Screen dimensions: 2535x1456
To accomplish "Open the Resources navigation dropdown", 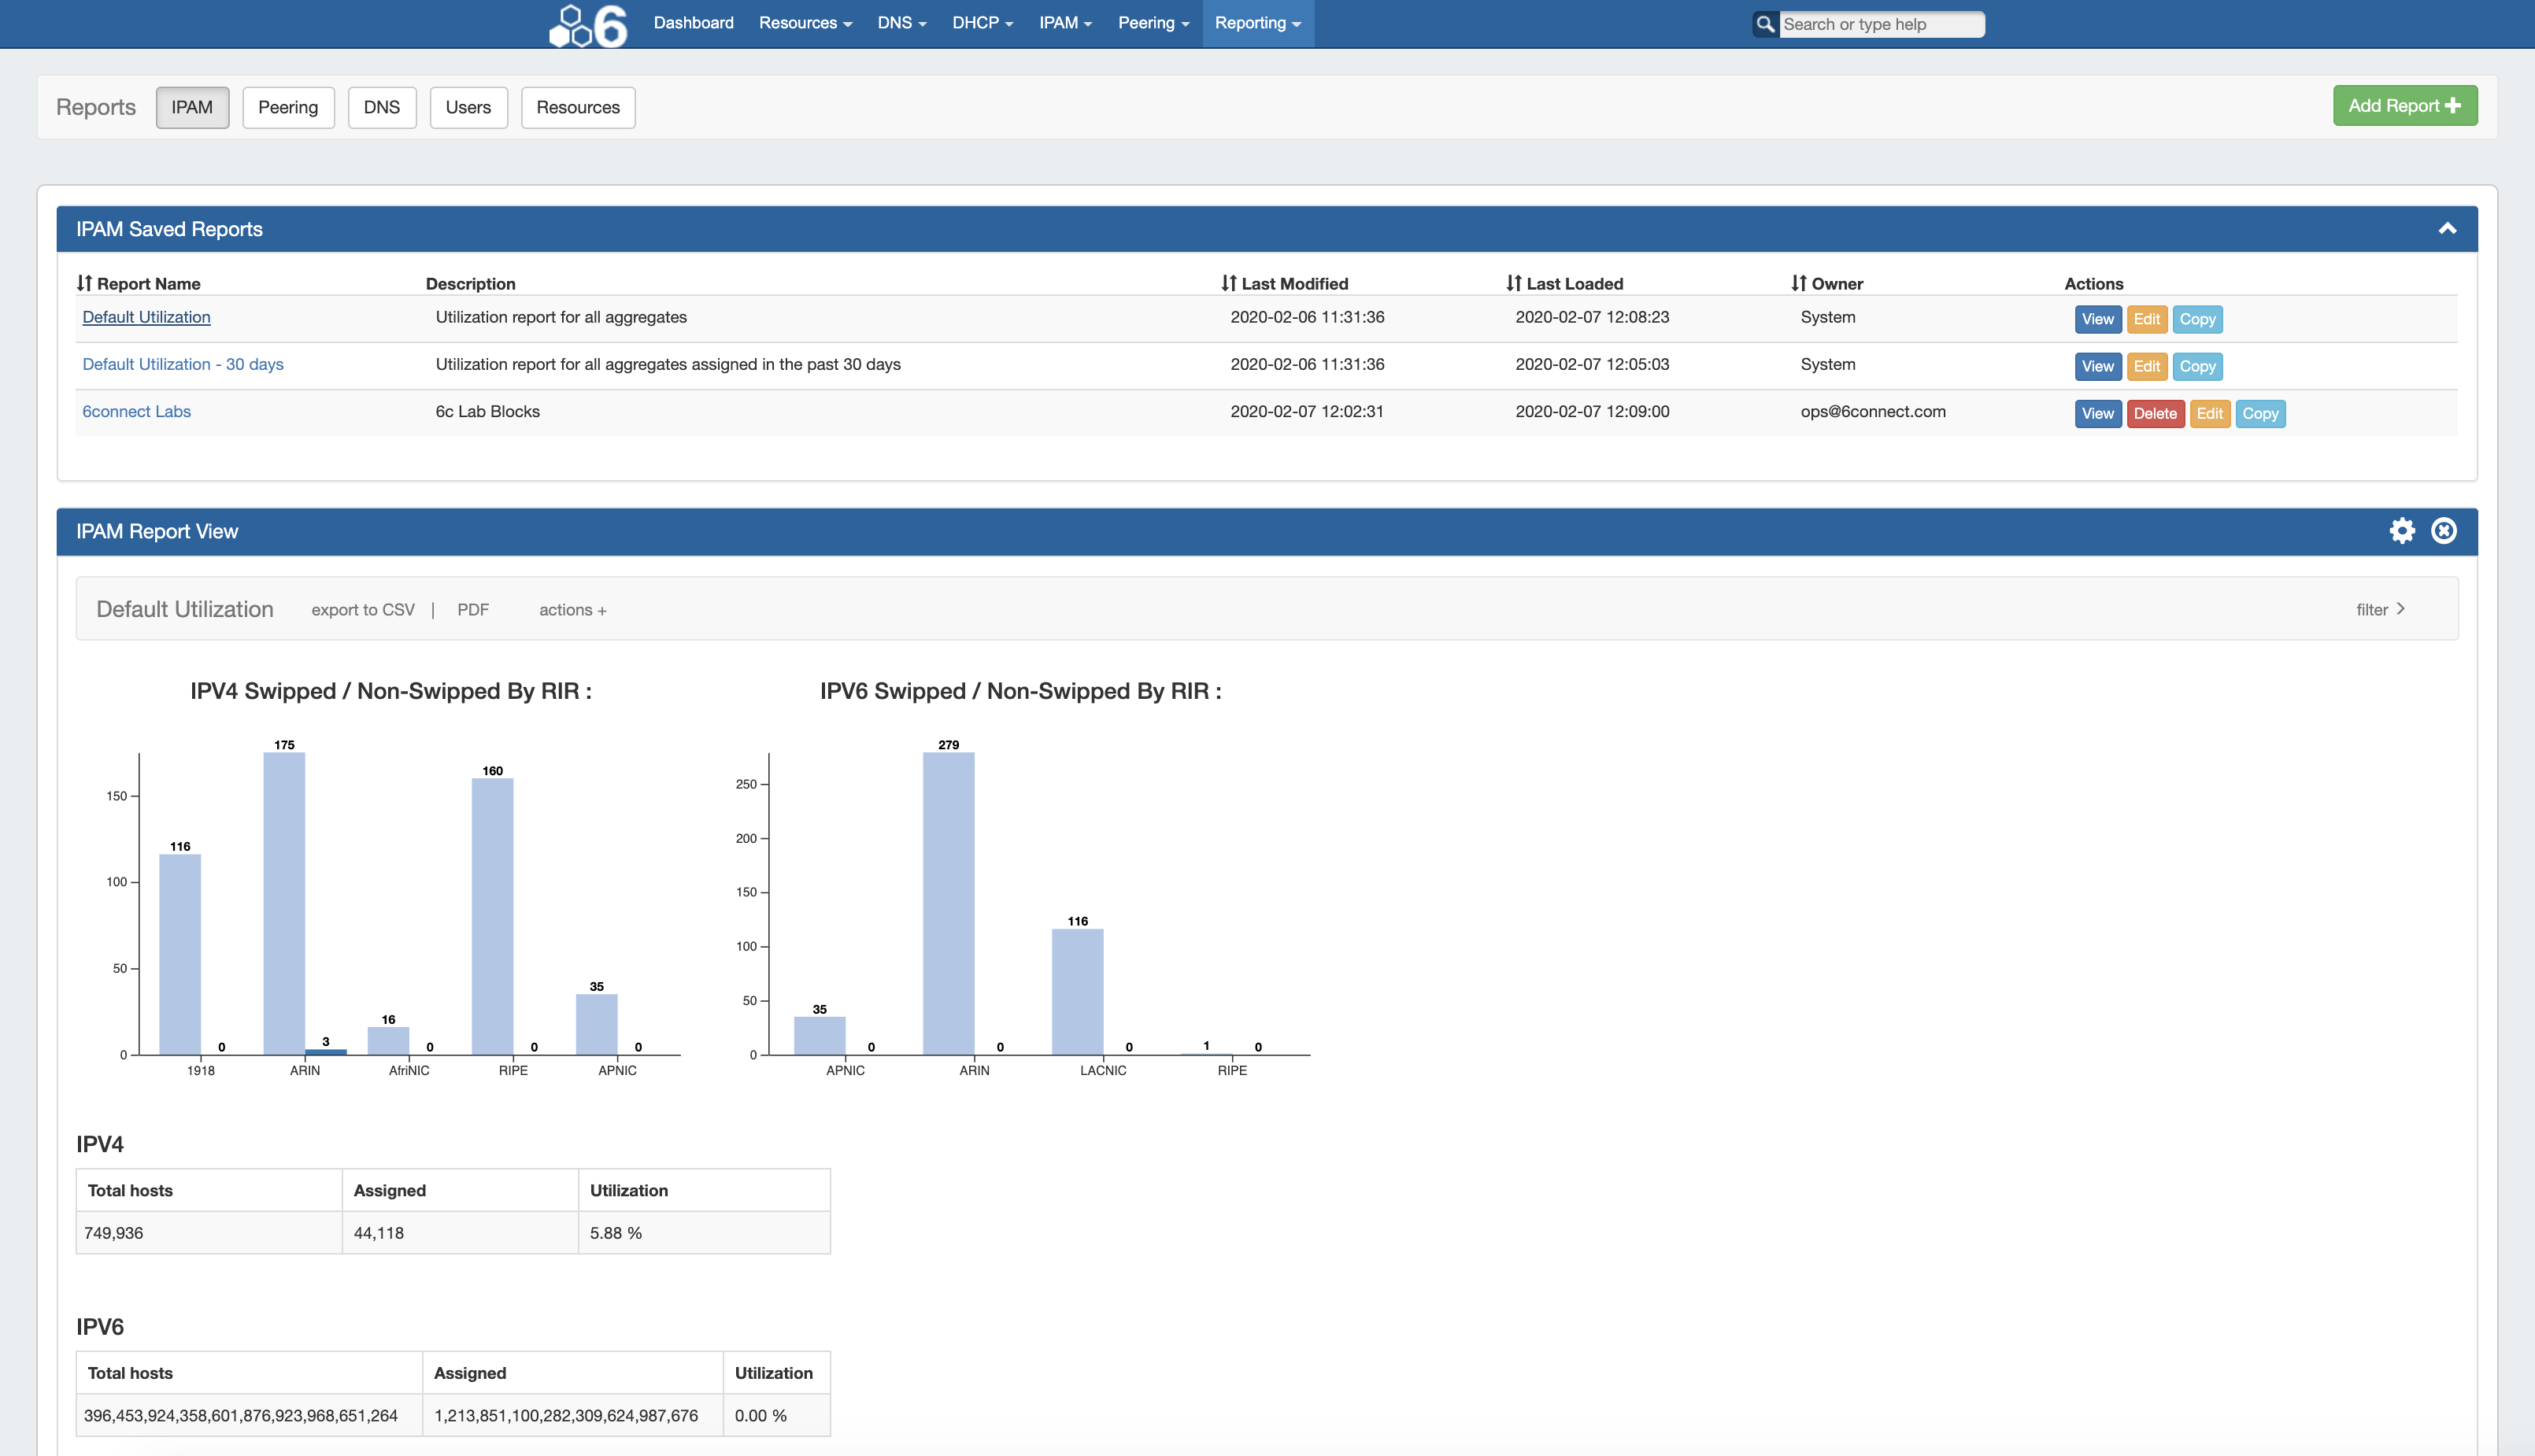I will pyautogui.click(x=805, y=23).
